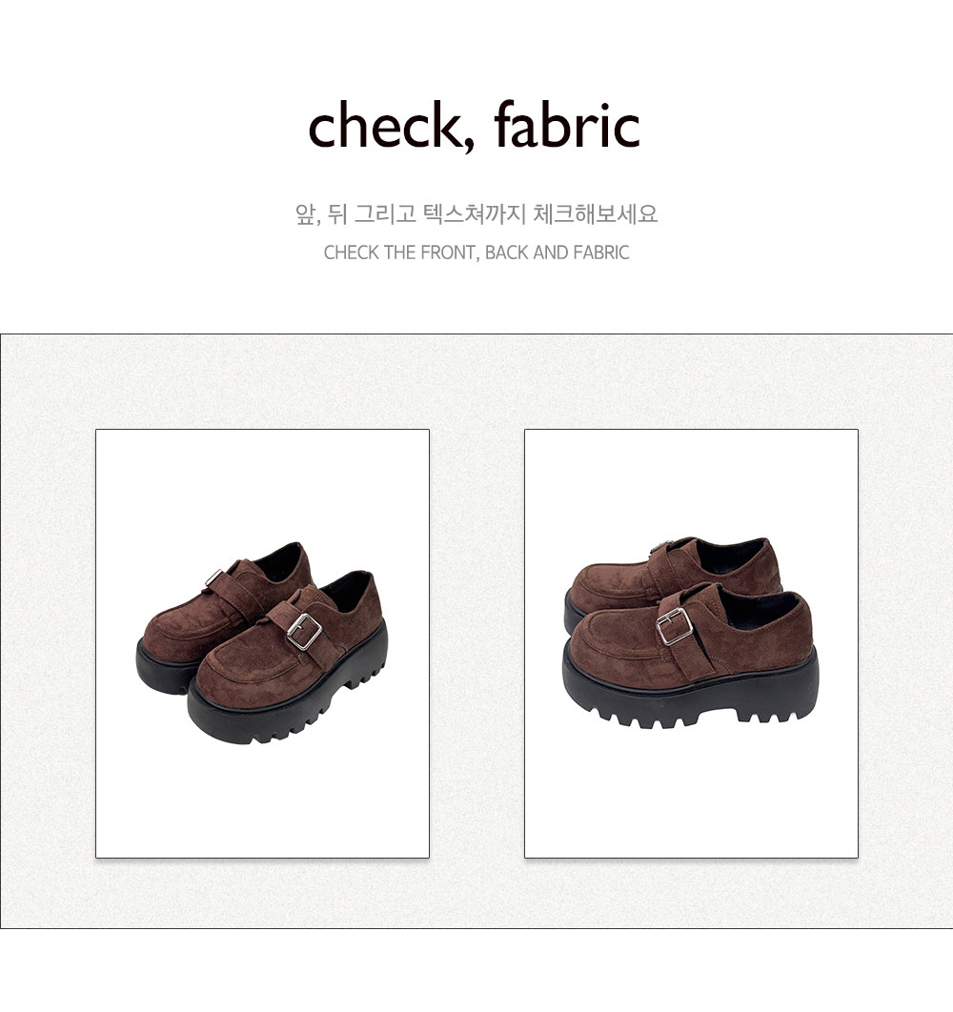
Task: Click black lug sole in right photo
Action: (691, 694)
